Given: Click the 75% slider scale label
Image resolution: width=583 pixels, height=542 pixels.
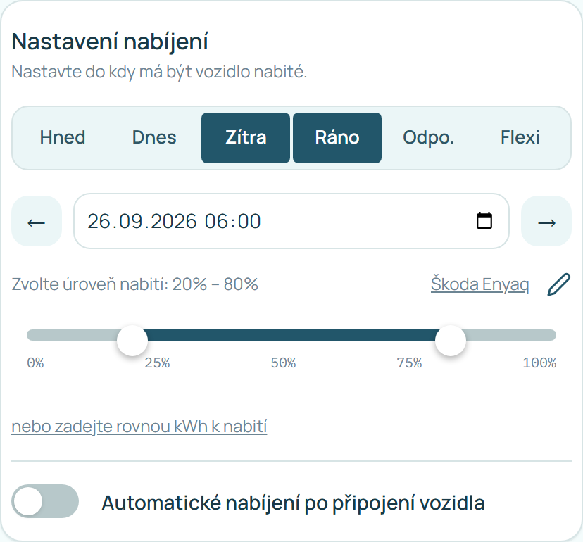Looking at the screenshot, I should click(409, 363).
